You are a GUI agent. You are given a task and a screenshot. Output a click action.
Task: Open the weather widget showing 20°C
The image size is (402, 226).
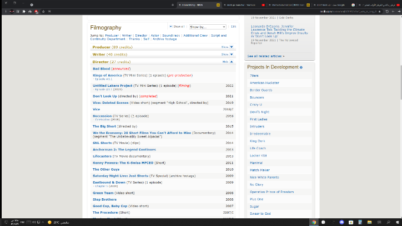[x=59, y=222]
